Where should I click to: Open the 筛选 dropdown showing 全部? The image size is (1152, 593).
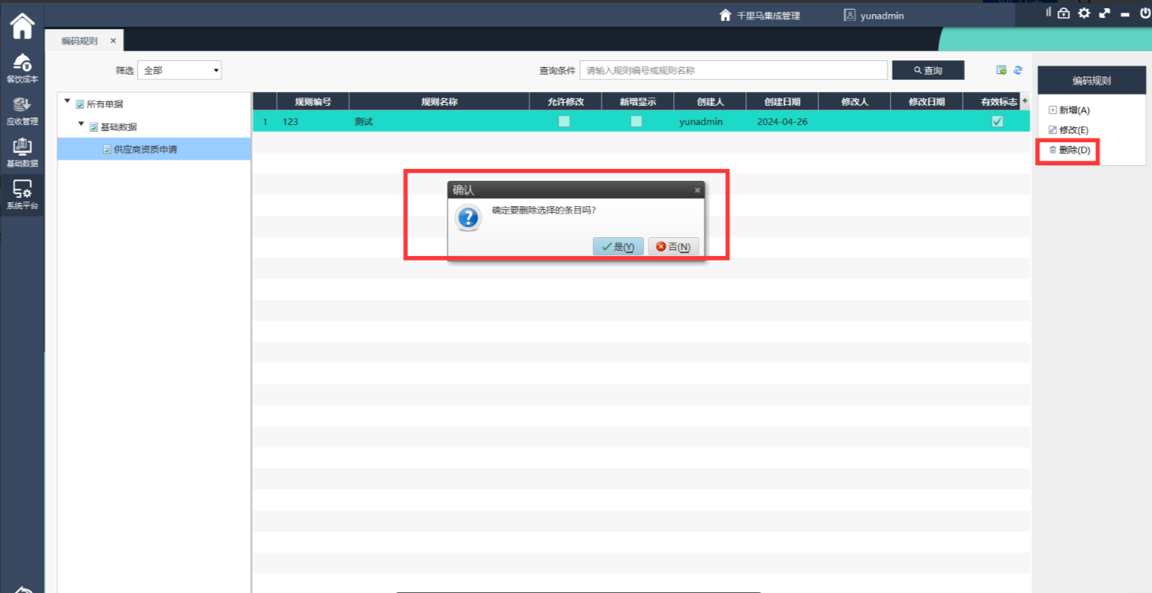point(179,70)
